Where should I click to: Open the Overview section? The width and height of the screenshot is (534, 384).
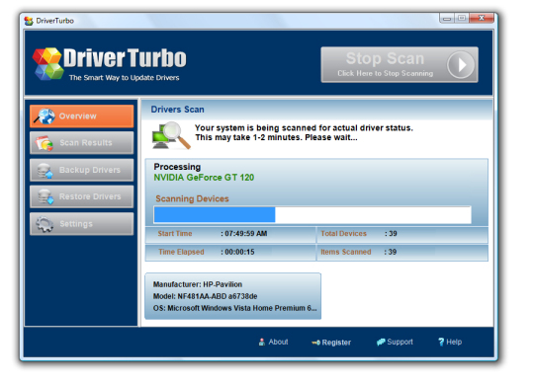pos(82,116)
